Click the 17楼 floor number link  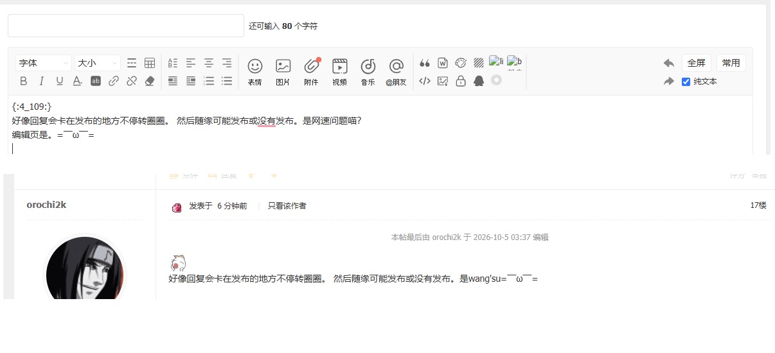[758, 205]
